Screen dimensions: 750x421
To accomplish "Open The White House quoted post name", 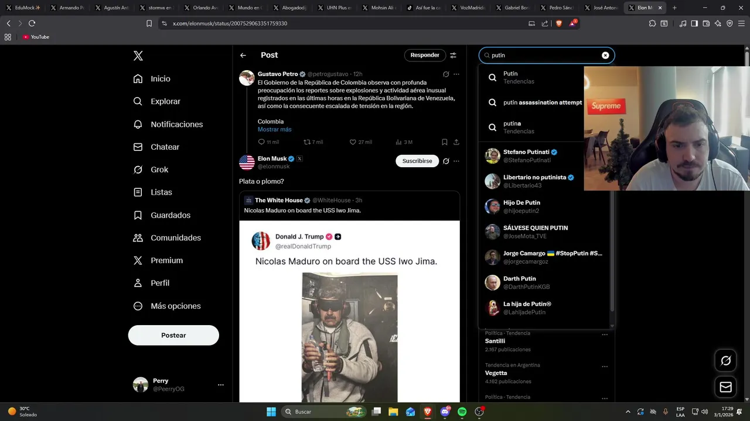I will coord(279,200).
